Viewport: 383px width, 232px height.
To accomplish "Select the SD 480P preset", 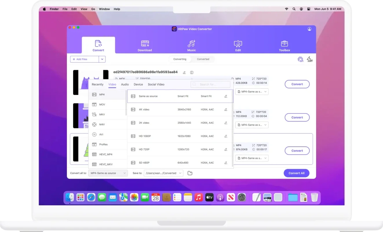I will coord(180,163).
